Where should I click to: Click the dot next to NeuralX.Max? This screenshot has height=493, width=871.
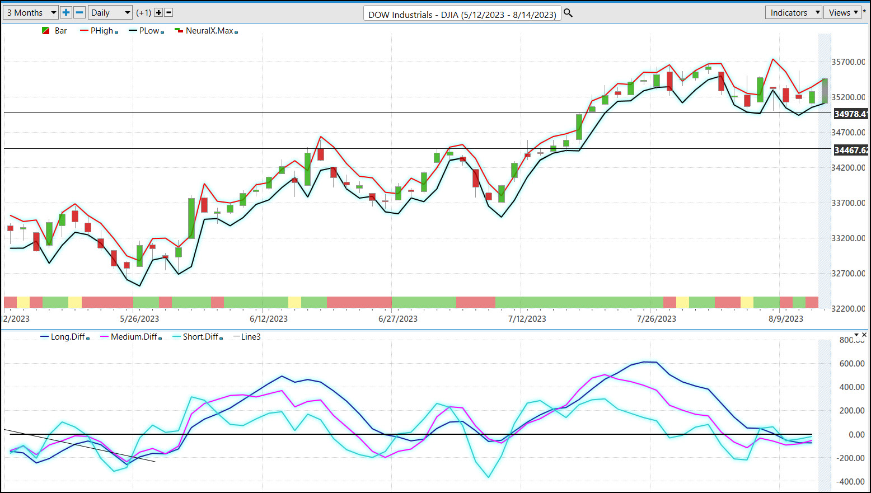click(236, 32)
